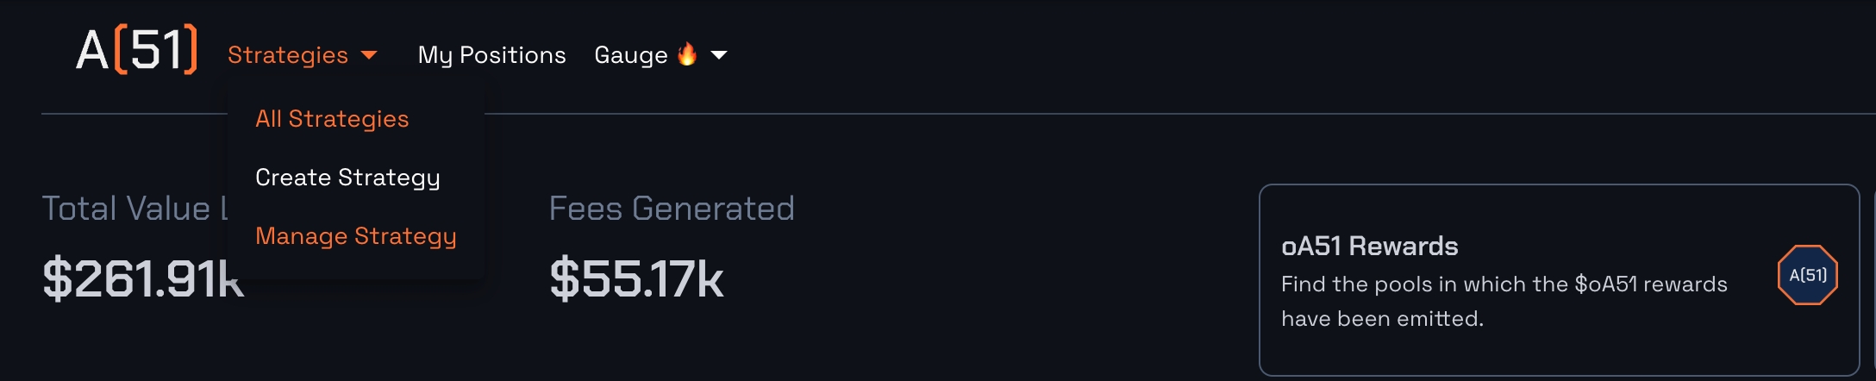1876x381 pixels.
Task: Select All Strategies from the dropdown
Action: (332, 119)
